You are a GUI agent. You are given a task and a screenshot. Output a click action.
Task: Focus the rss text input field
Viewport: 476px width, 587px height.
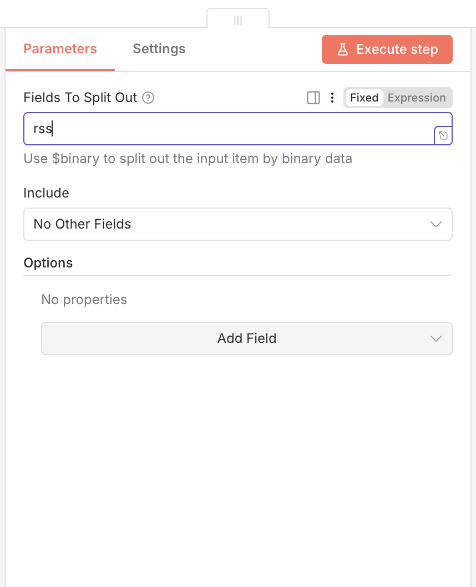pos(227,129)
